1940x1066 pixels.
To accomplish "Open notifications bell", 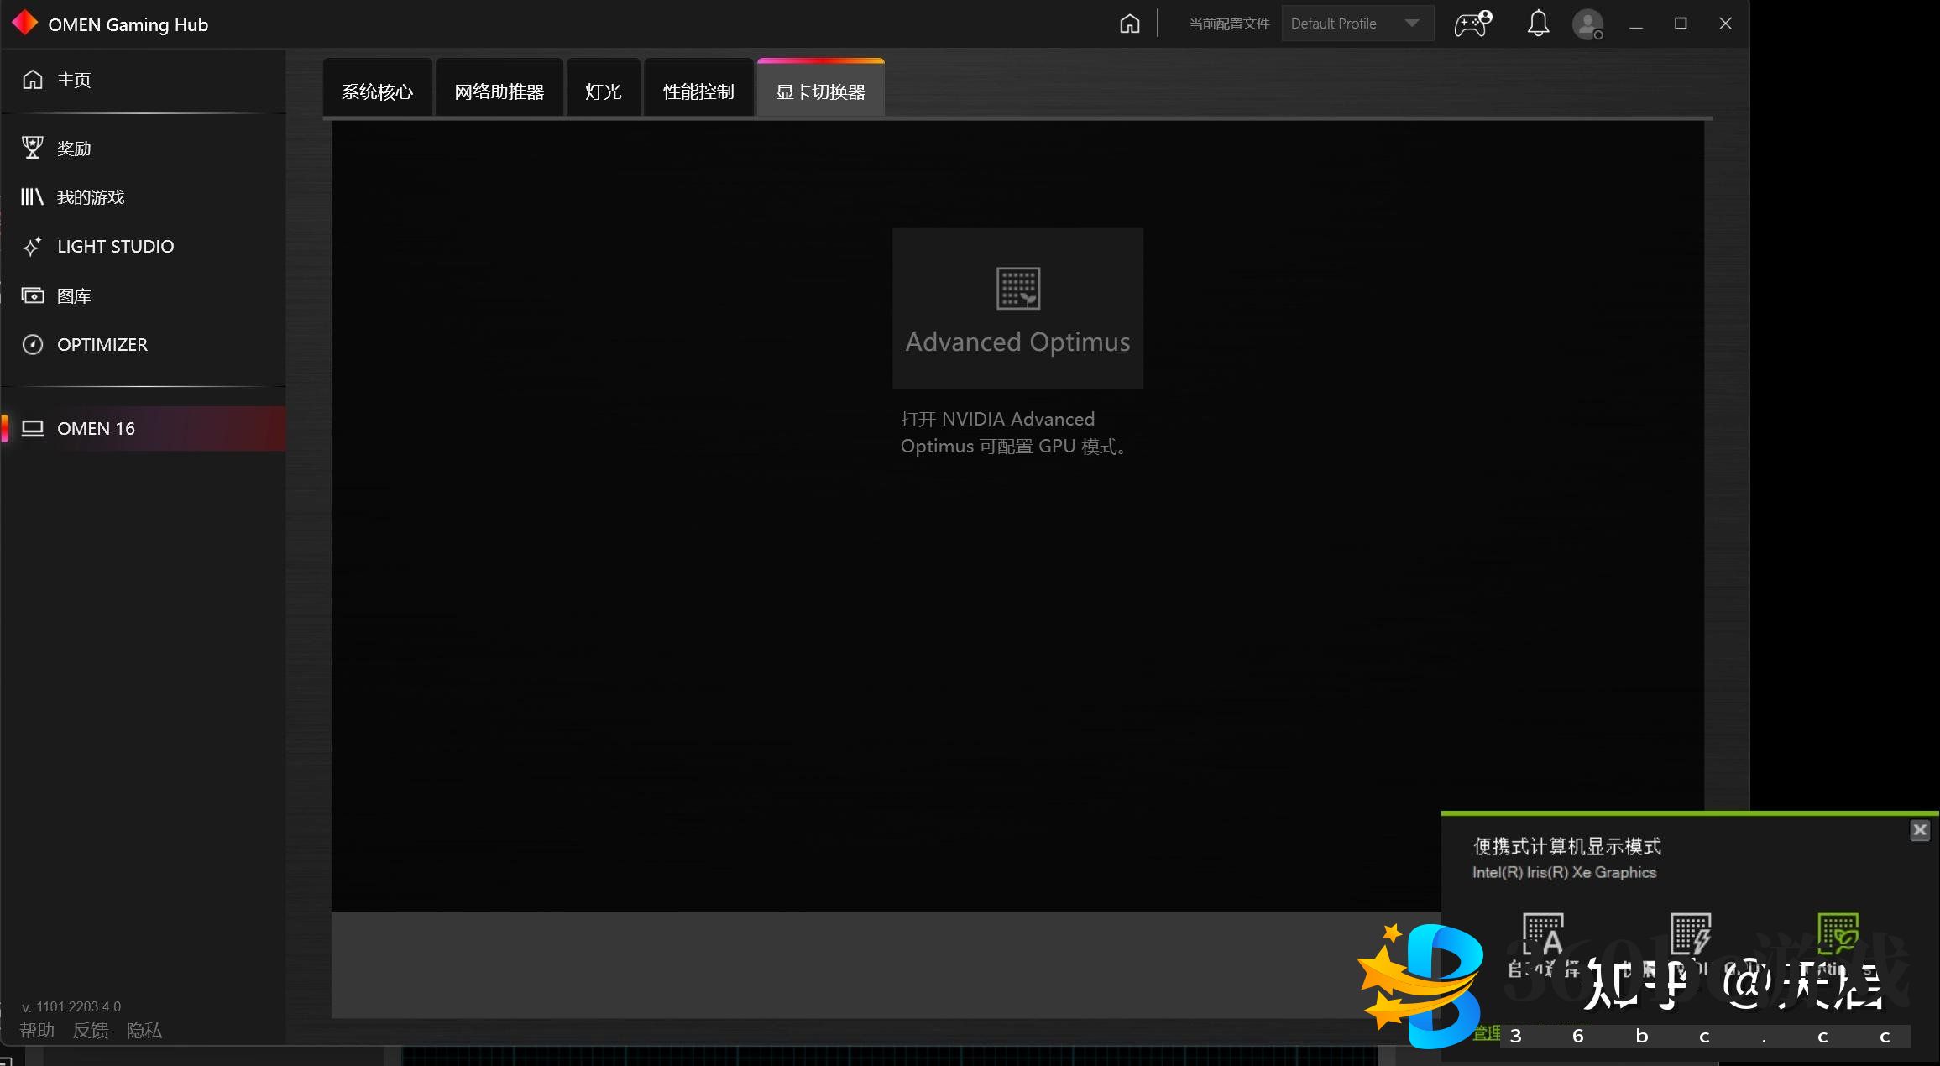I will tap(1537, 24).
